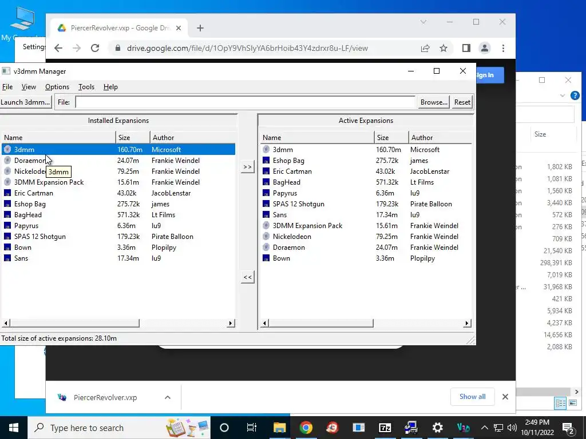The height and width of the screenshot is (439, 586).
Task: Click the Active Expansions horizontal scrollbar thumb
Action: pyautogui.click(x=320, y=323)
